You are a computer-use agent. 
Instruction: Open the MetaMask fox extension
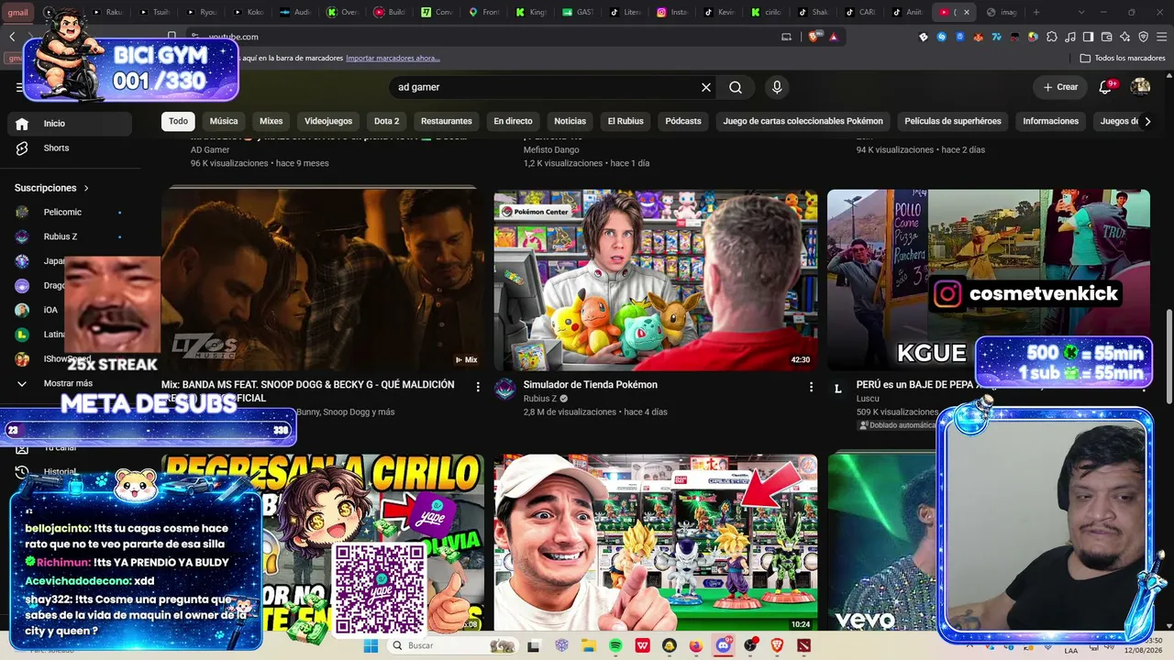coord(979,37)
